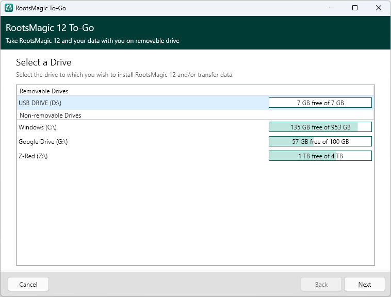Click the RootsMagic To-Go app icon in title bar
The image size is (391, 297).
click(9, 8)
